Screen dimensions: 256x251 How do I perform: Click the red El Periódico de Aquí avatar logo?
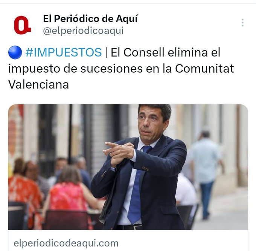pos(22,25)
